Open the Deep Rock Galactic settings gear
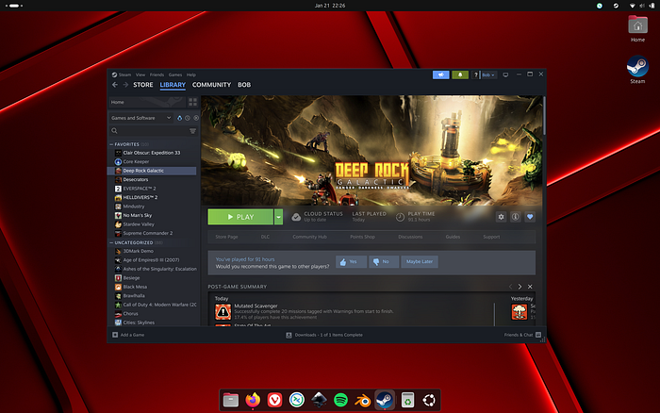 pos(501,217)
